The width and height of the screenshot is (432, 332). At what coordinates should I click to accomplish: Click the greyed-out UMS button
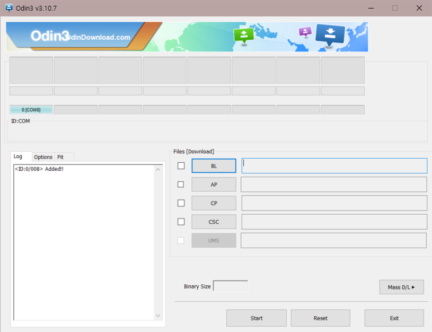tap(214, 240)
